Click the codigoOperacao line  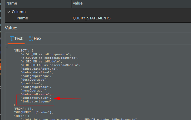click(36, 76)
